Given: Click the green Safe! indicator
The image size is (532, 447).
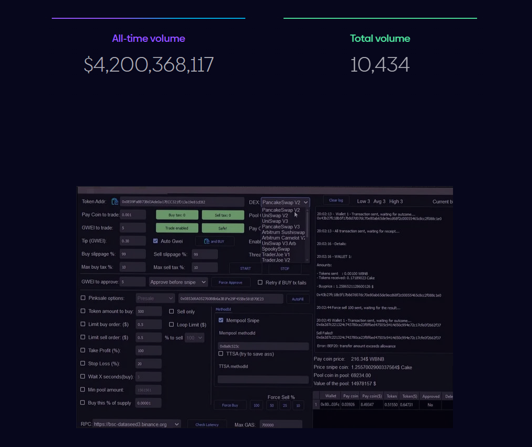Looking at the screenshot, I should (x=223, y=228).
